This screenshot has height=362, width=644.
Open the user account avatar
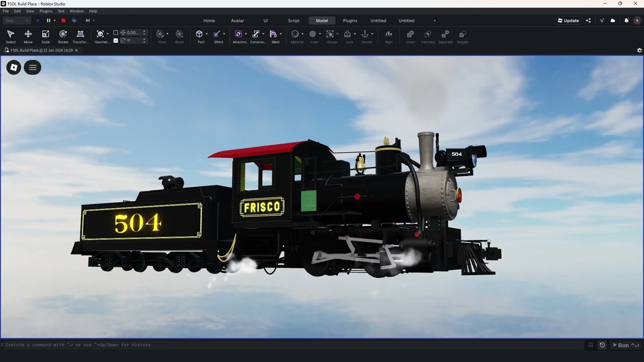637,21
